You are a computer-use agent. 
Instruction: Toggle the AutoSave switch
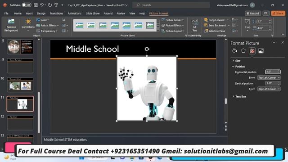click(x=27, y=5)
